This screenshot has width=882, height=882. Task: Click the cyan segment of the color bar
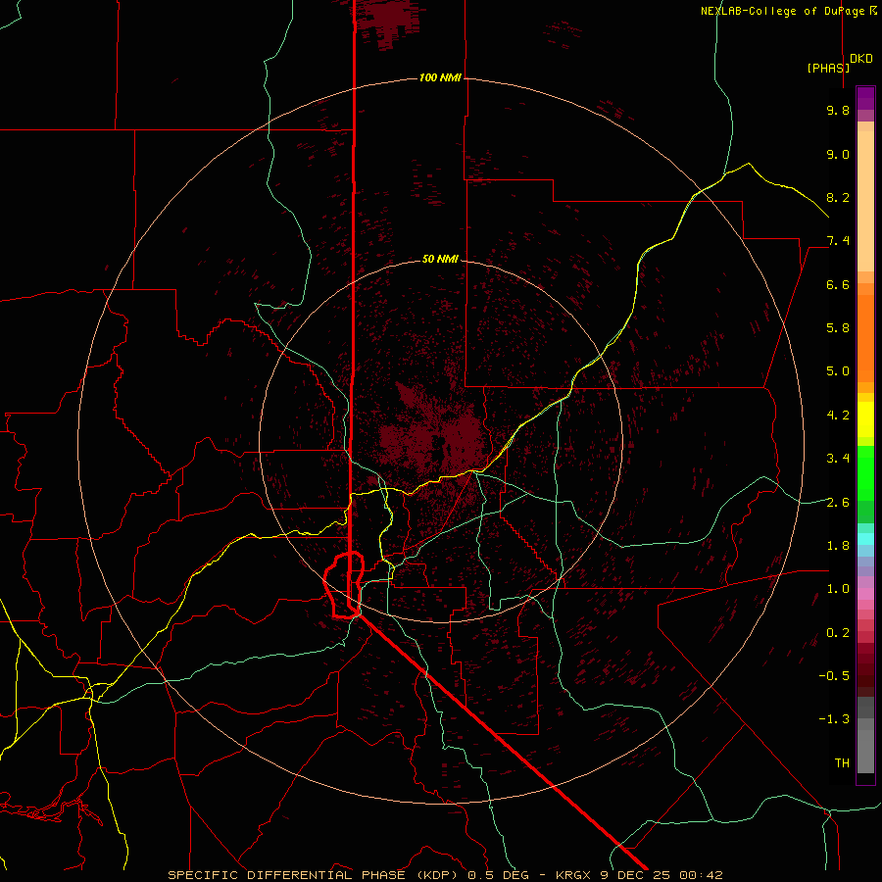[x=865, y=539]
